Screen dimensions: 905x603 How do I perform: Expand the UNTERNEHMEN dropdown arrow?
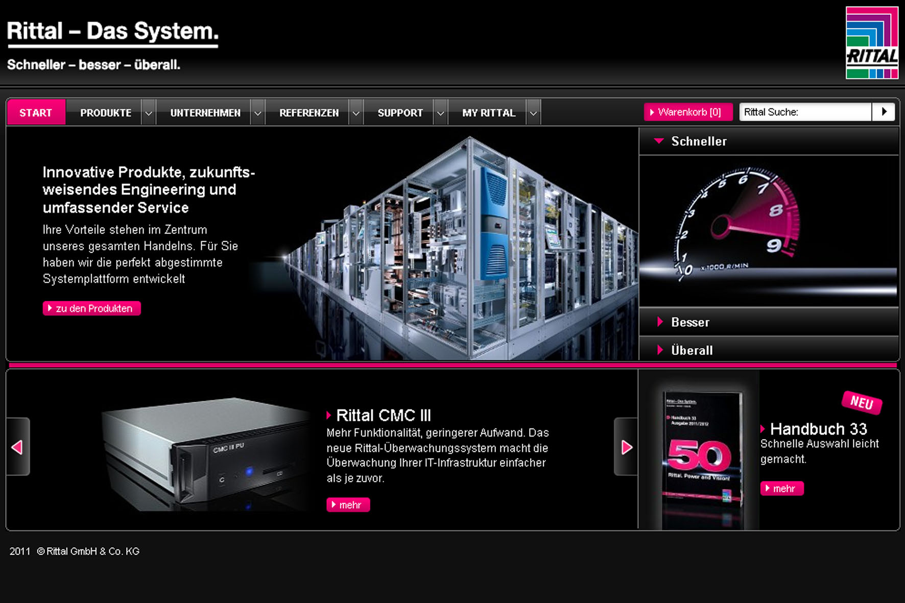[x=258, y=113]
